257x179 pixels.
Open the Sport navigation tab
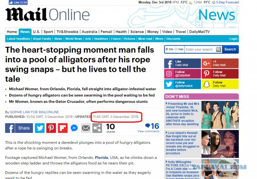point(48,32)
